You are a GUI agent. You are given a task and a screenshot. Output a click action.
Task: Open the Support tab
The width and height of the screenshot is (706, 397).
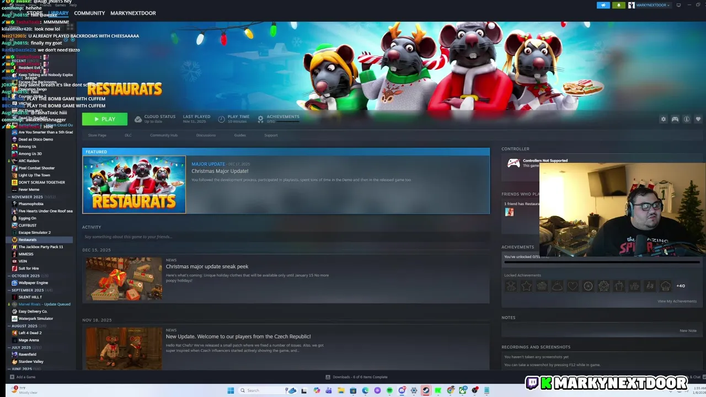pos(271,135)
